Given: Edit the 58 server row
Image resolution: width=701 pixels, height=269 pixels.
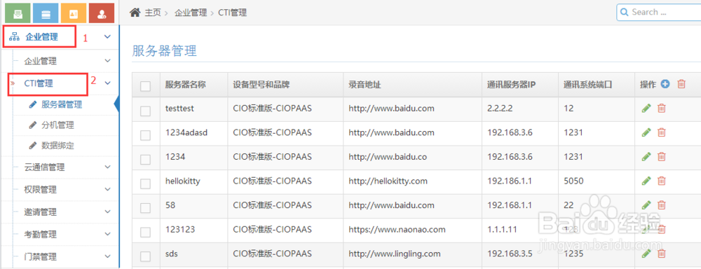Looking at the screenshot, I should 646,205.
